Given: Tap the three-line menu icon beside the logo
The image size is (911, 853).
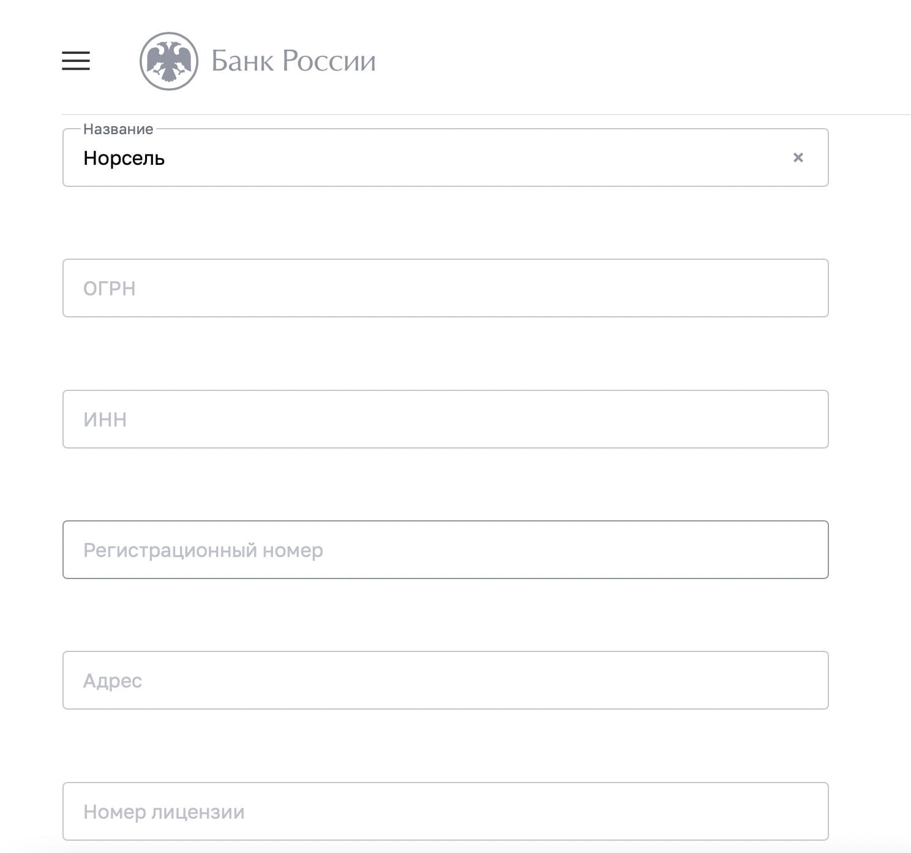Looking at the screenshot, I should [76, 61].
